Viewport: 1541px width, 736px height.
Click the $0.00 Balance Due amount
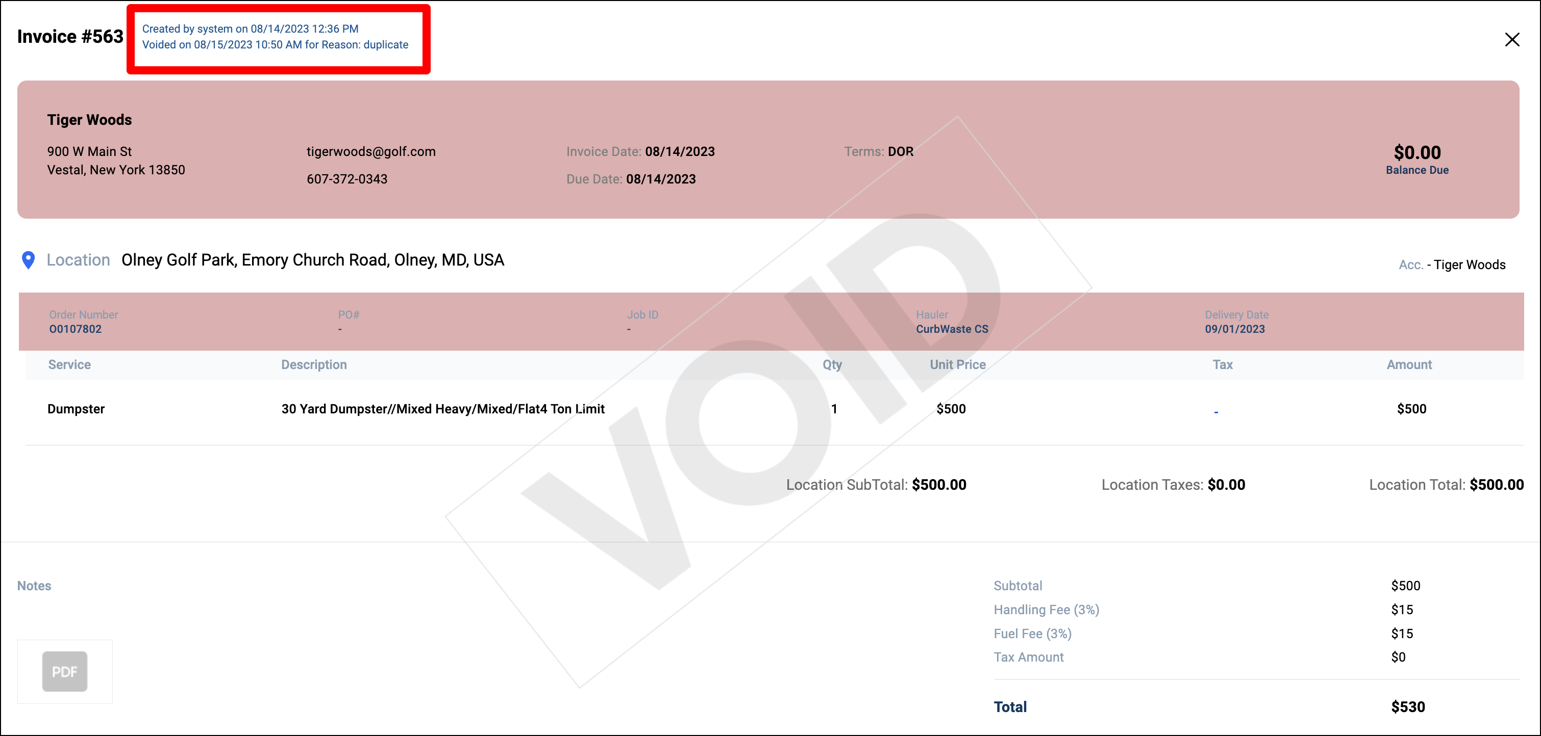click(1416, 153)
